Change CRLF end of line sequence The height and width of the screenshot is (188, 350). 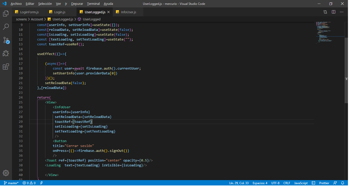click(x=287, y=183)
